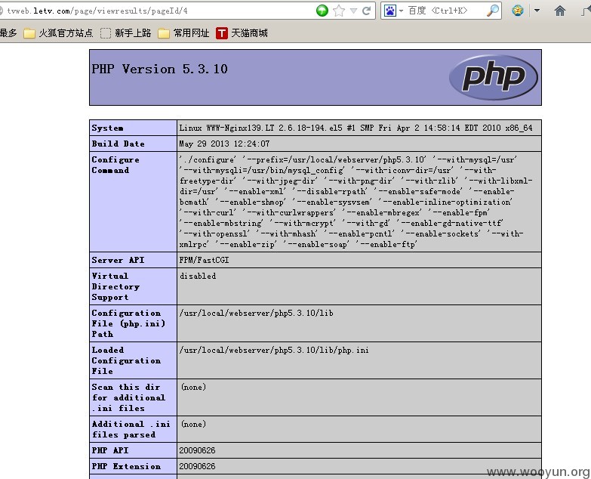Open the 火狐官方站点 bookmark folder
Screen dimensions: 591x479
pyautogui.click(x=58, y=33)
